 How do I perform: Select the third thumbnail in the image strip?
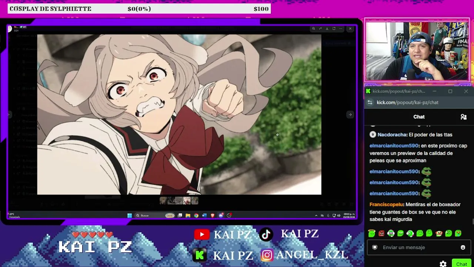[x=179, y=201]
